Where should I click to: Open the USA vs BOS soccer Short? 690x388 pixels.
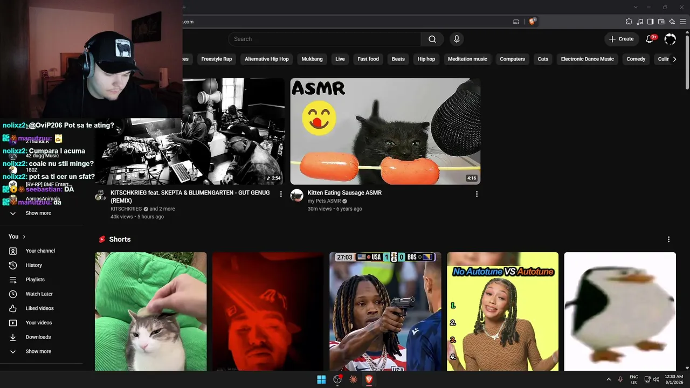tap(385, 311)
